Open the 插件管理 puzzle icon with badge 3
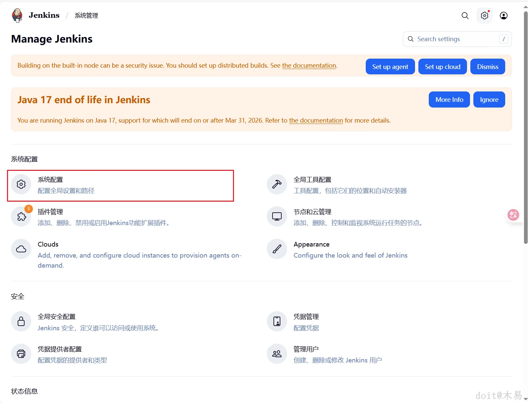 [21, 217]
